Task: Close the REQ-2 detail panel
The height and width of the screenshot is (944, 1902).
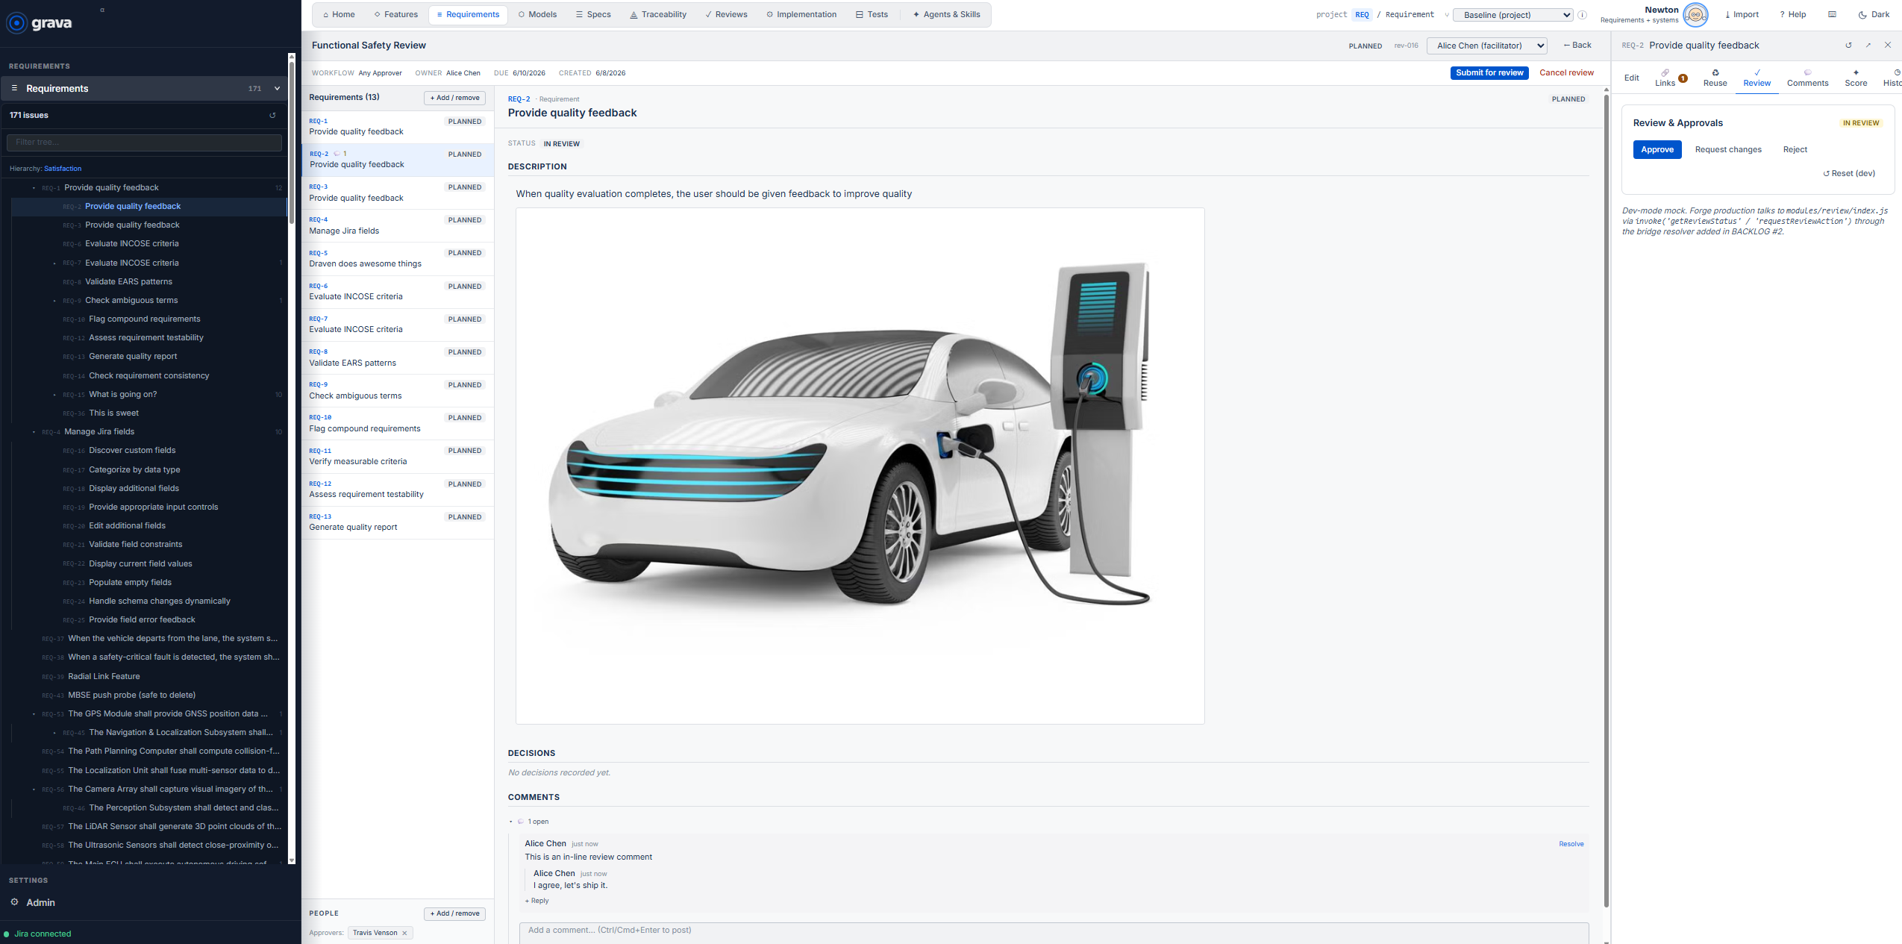Action: pyautogui.click(x=1888, y=46)
